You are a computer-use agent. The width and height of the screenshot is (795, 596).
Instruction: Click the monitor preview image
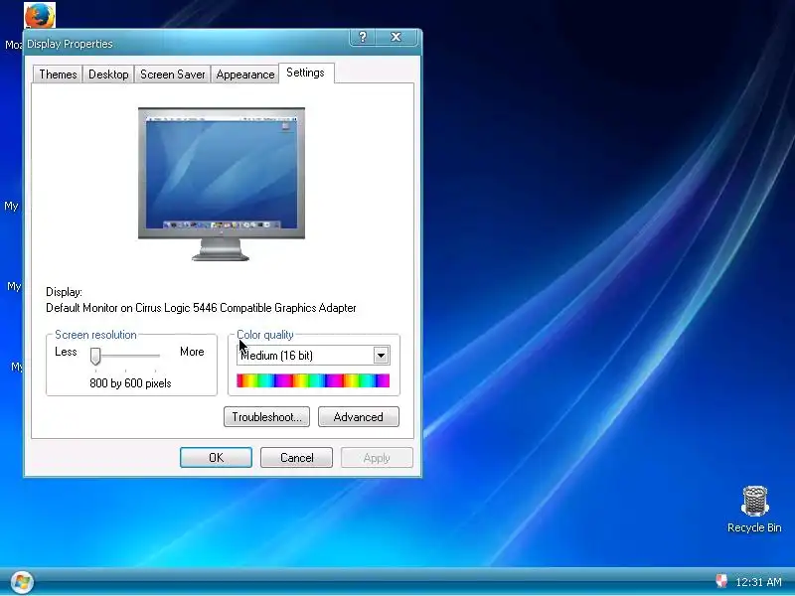pos(222,184)
